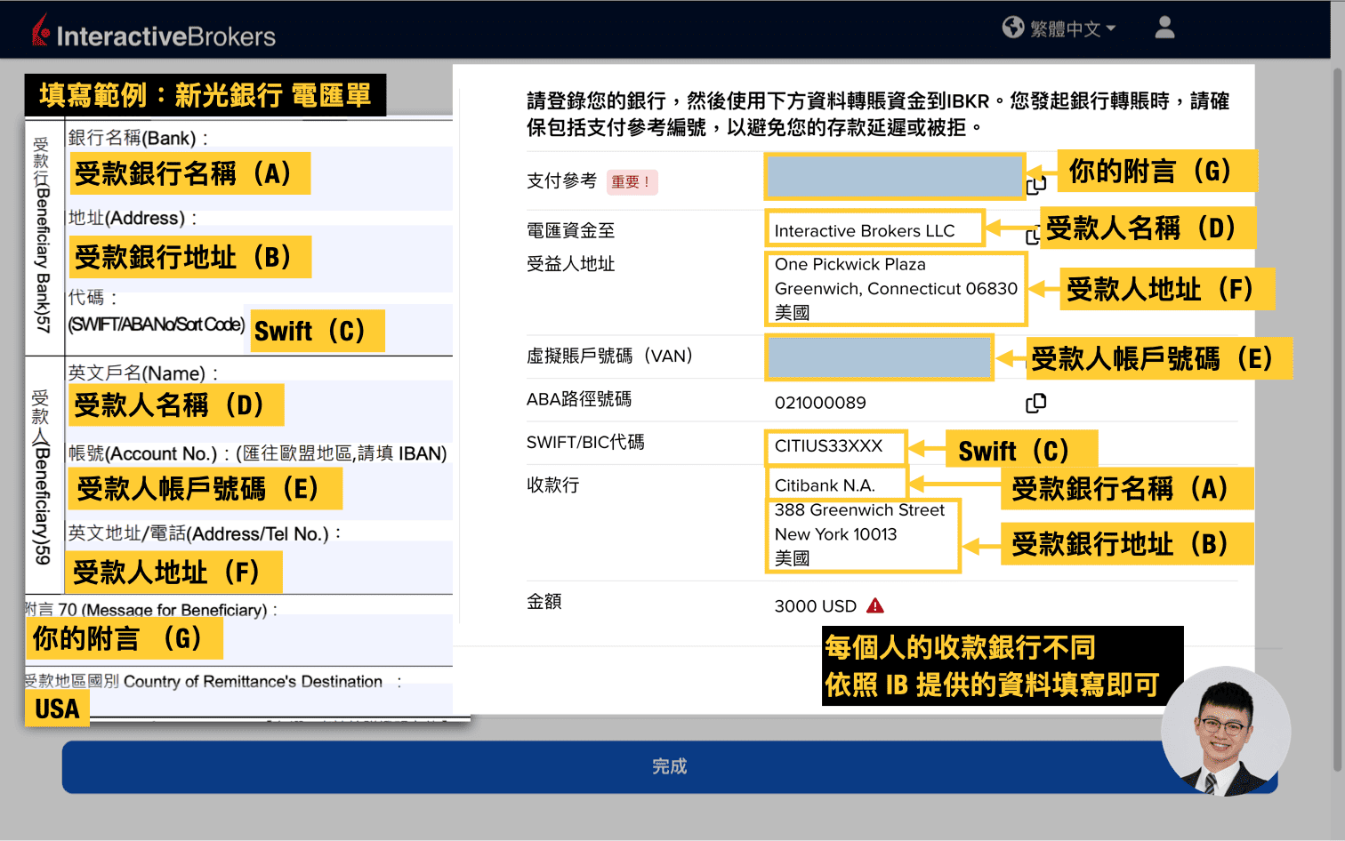1345x841 pixels.
Task: Click the warning triangle beside 3000 USD
Action: pos(875,605)
